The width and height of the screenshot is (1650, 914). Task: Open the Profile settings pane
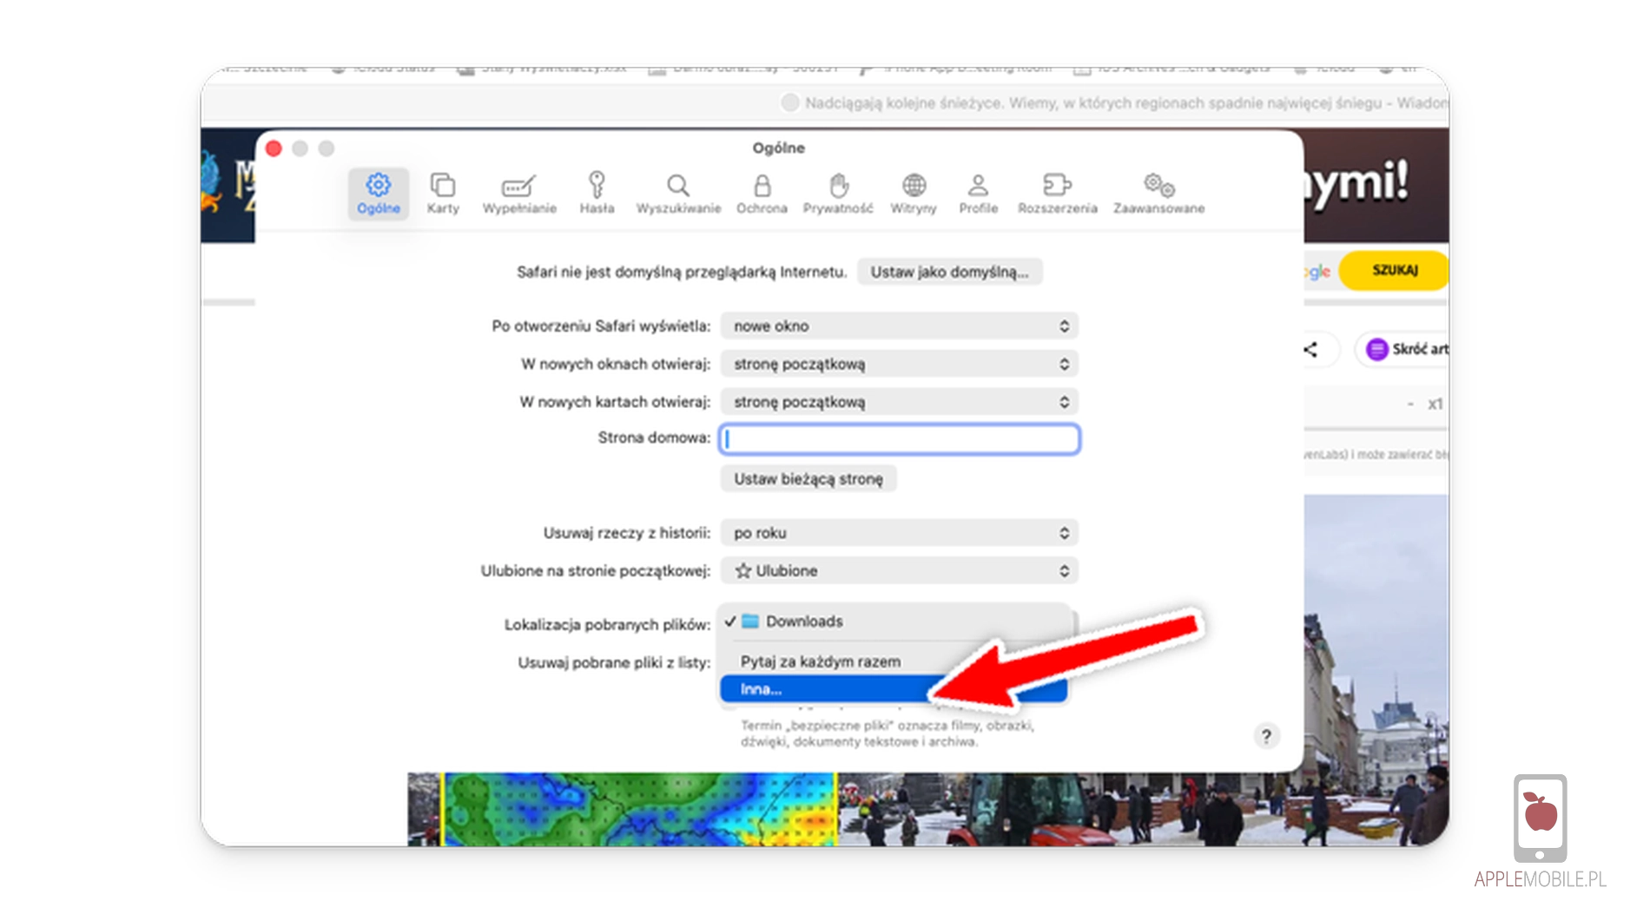[x=978, y=193]
